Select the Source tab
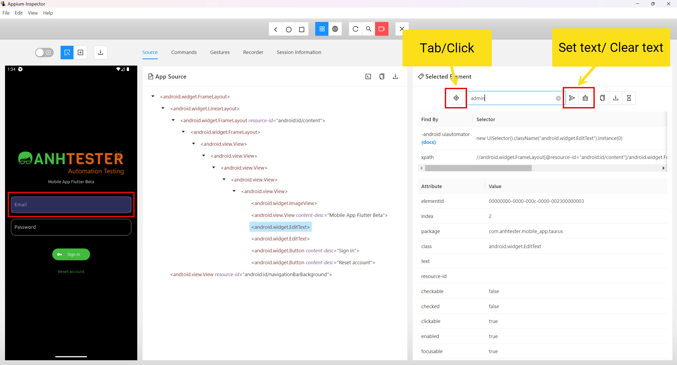Image resolution: width=677 pixels, height=365 pixels. 150,52
